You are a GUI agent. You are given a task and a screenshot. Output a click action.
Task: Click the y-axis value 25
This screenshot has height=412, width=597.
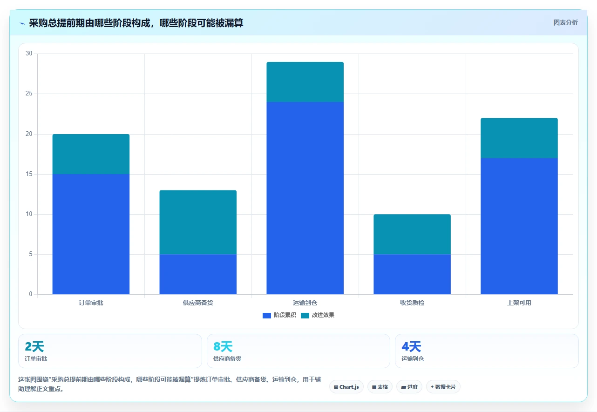click(29, 94)
